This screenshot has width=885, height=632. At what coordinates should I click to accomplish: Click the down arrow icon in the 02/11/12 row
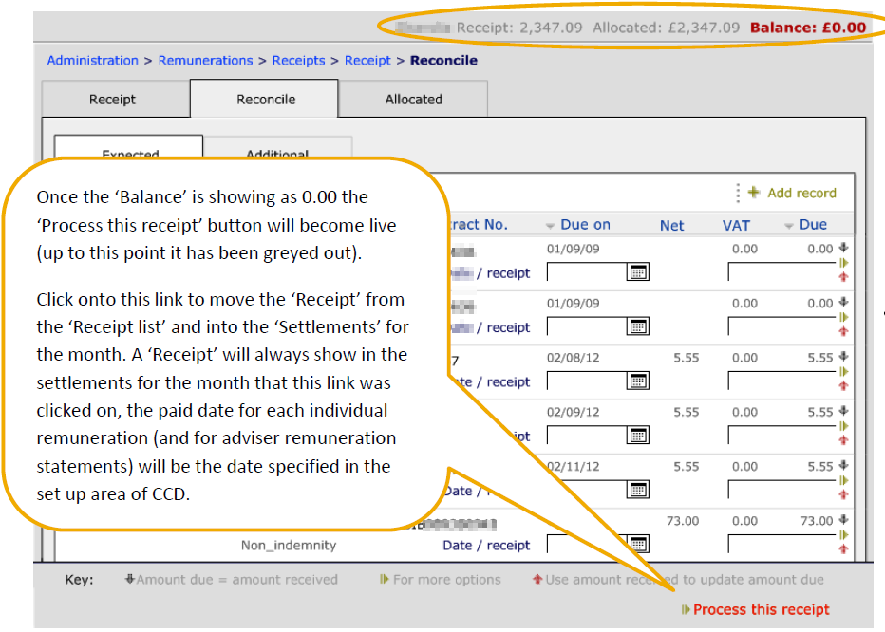tap(844, 465)
